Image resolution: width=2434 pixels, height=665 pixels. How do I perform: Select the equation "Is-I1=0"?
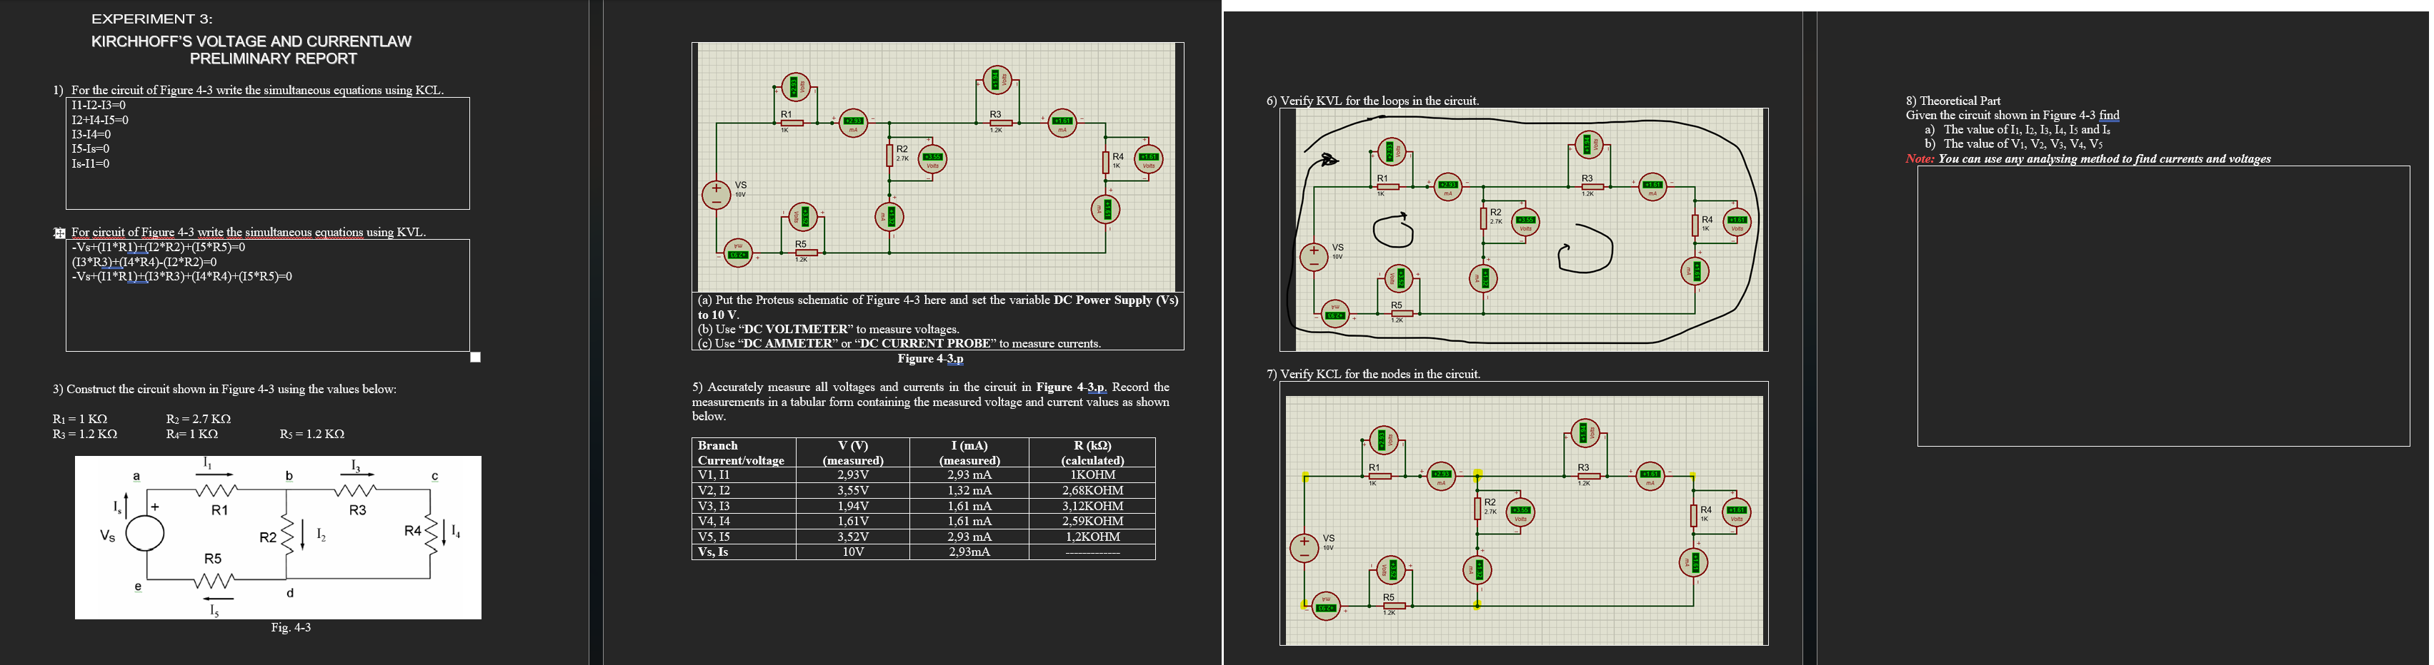coord(91,163)
